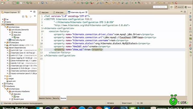Collapse src/main/java under DemoHib

pos(5,27)
